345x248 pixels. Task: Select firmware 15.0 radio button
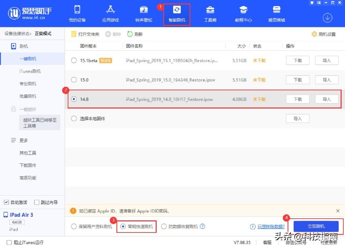[74, 80]
